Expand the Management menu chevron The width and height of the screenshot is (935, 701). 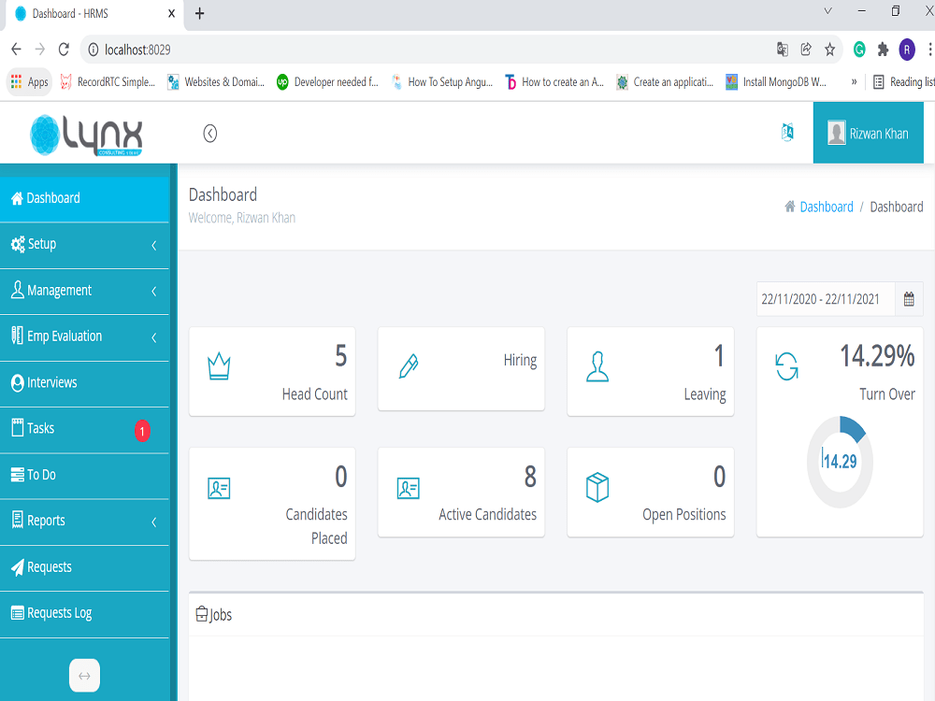tap(154, 291)
